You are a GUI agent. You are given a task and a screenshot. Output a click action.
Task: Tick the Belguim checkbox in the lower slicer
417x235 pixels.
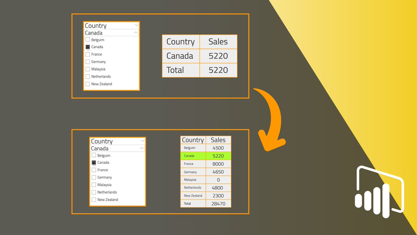coord(94,155)
